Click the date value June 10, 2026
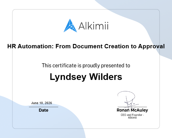The image size is (172, 138). (42, 103)
